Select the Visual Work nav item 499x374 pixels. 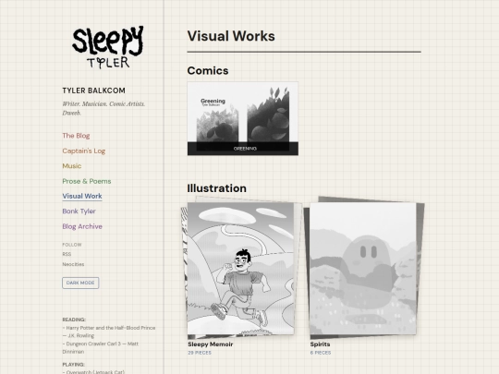point(82,196)
